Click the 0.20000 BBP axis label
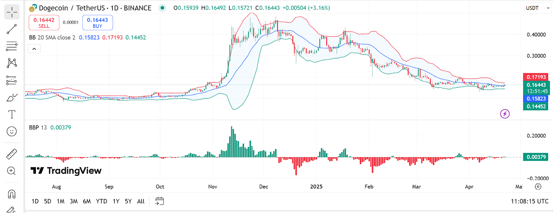Image resolution: width=553 pixels, height=213 pixels. [x=536, y=136]
